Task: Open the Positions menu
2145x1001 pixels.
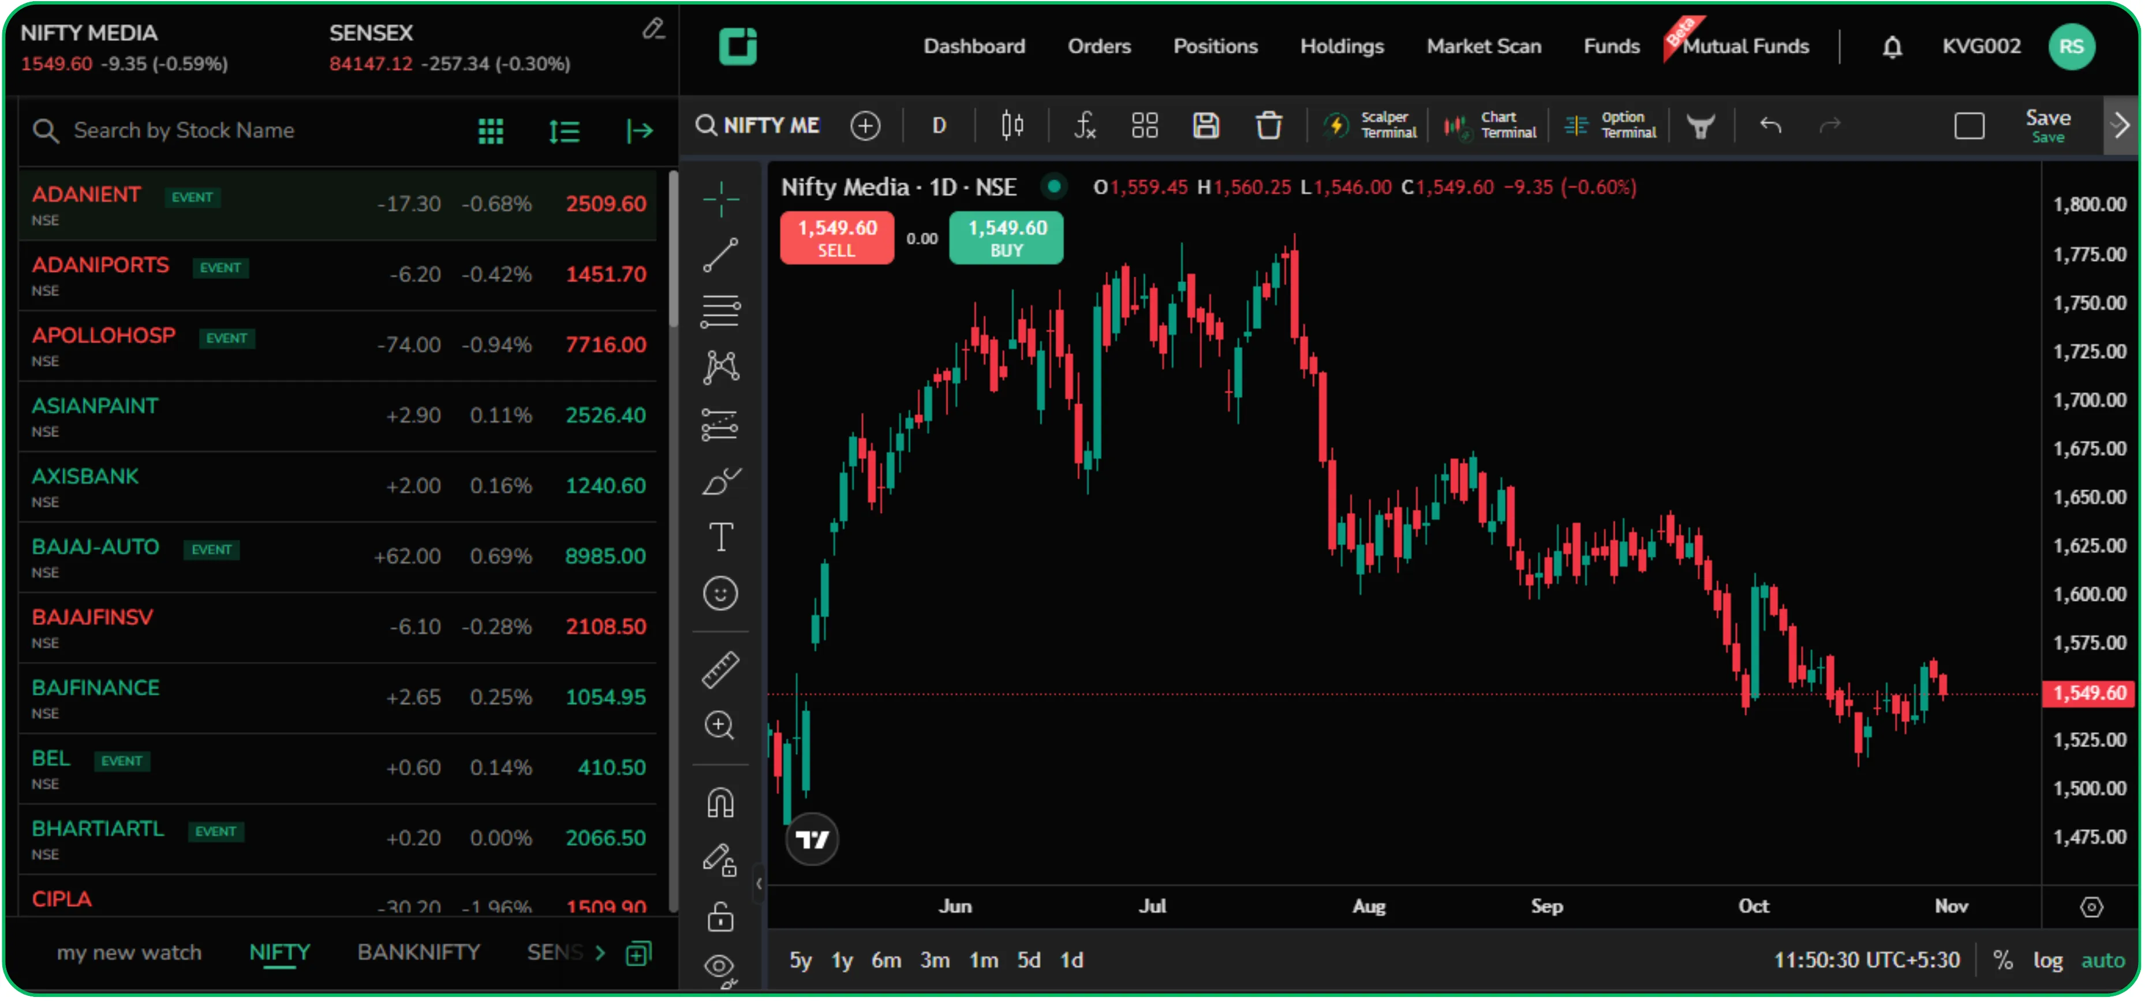Action: (x=1216, y=47)
